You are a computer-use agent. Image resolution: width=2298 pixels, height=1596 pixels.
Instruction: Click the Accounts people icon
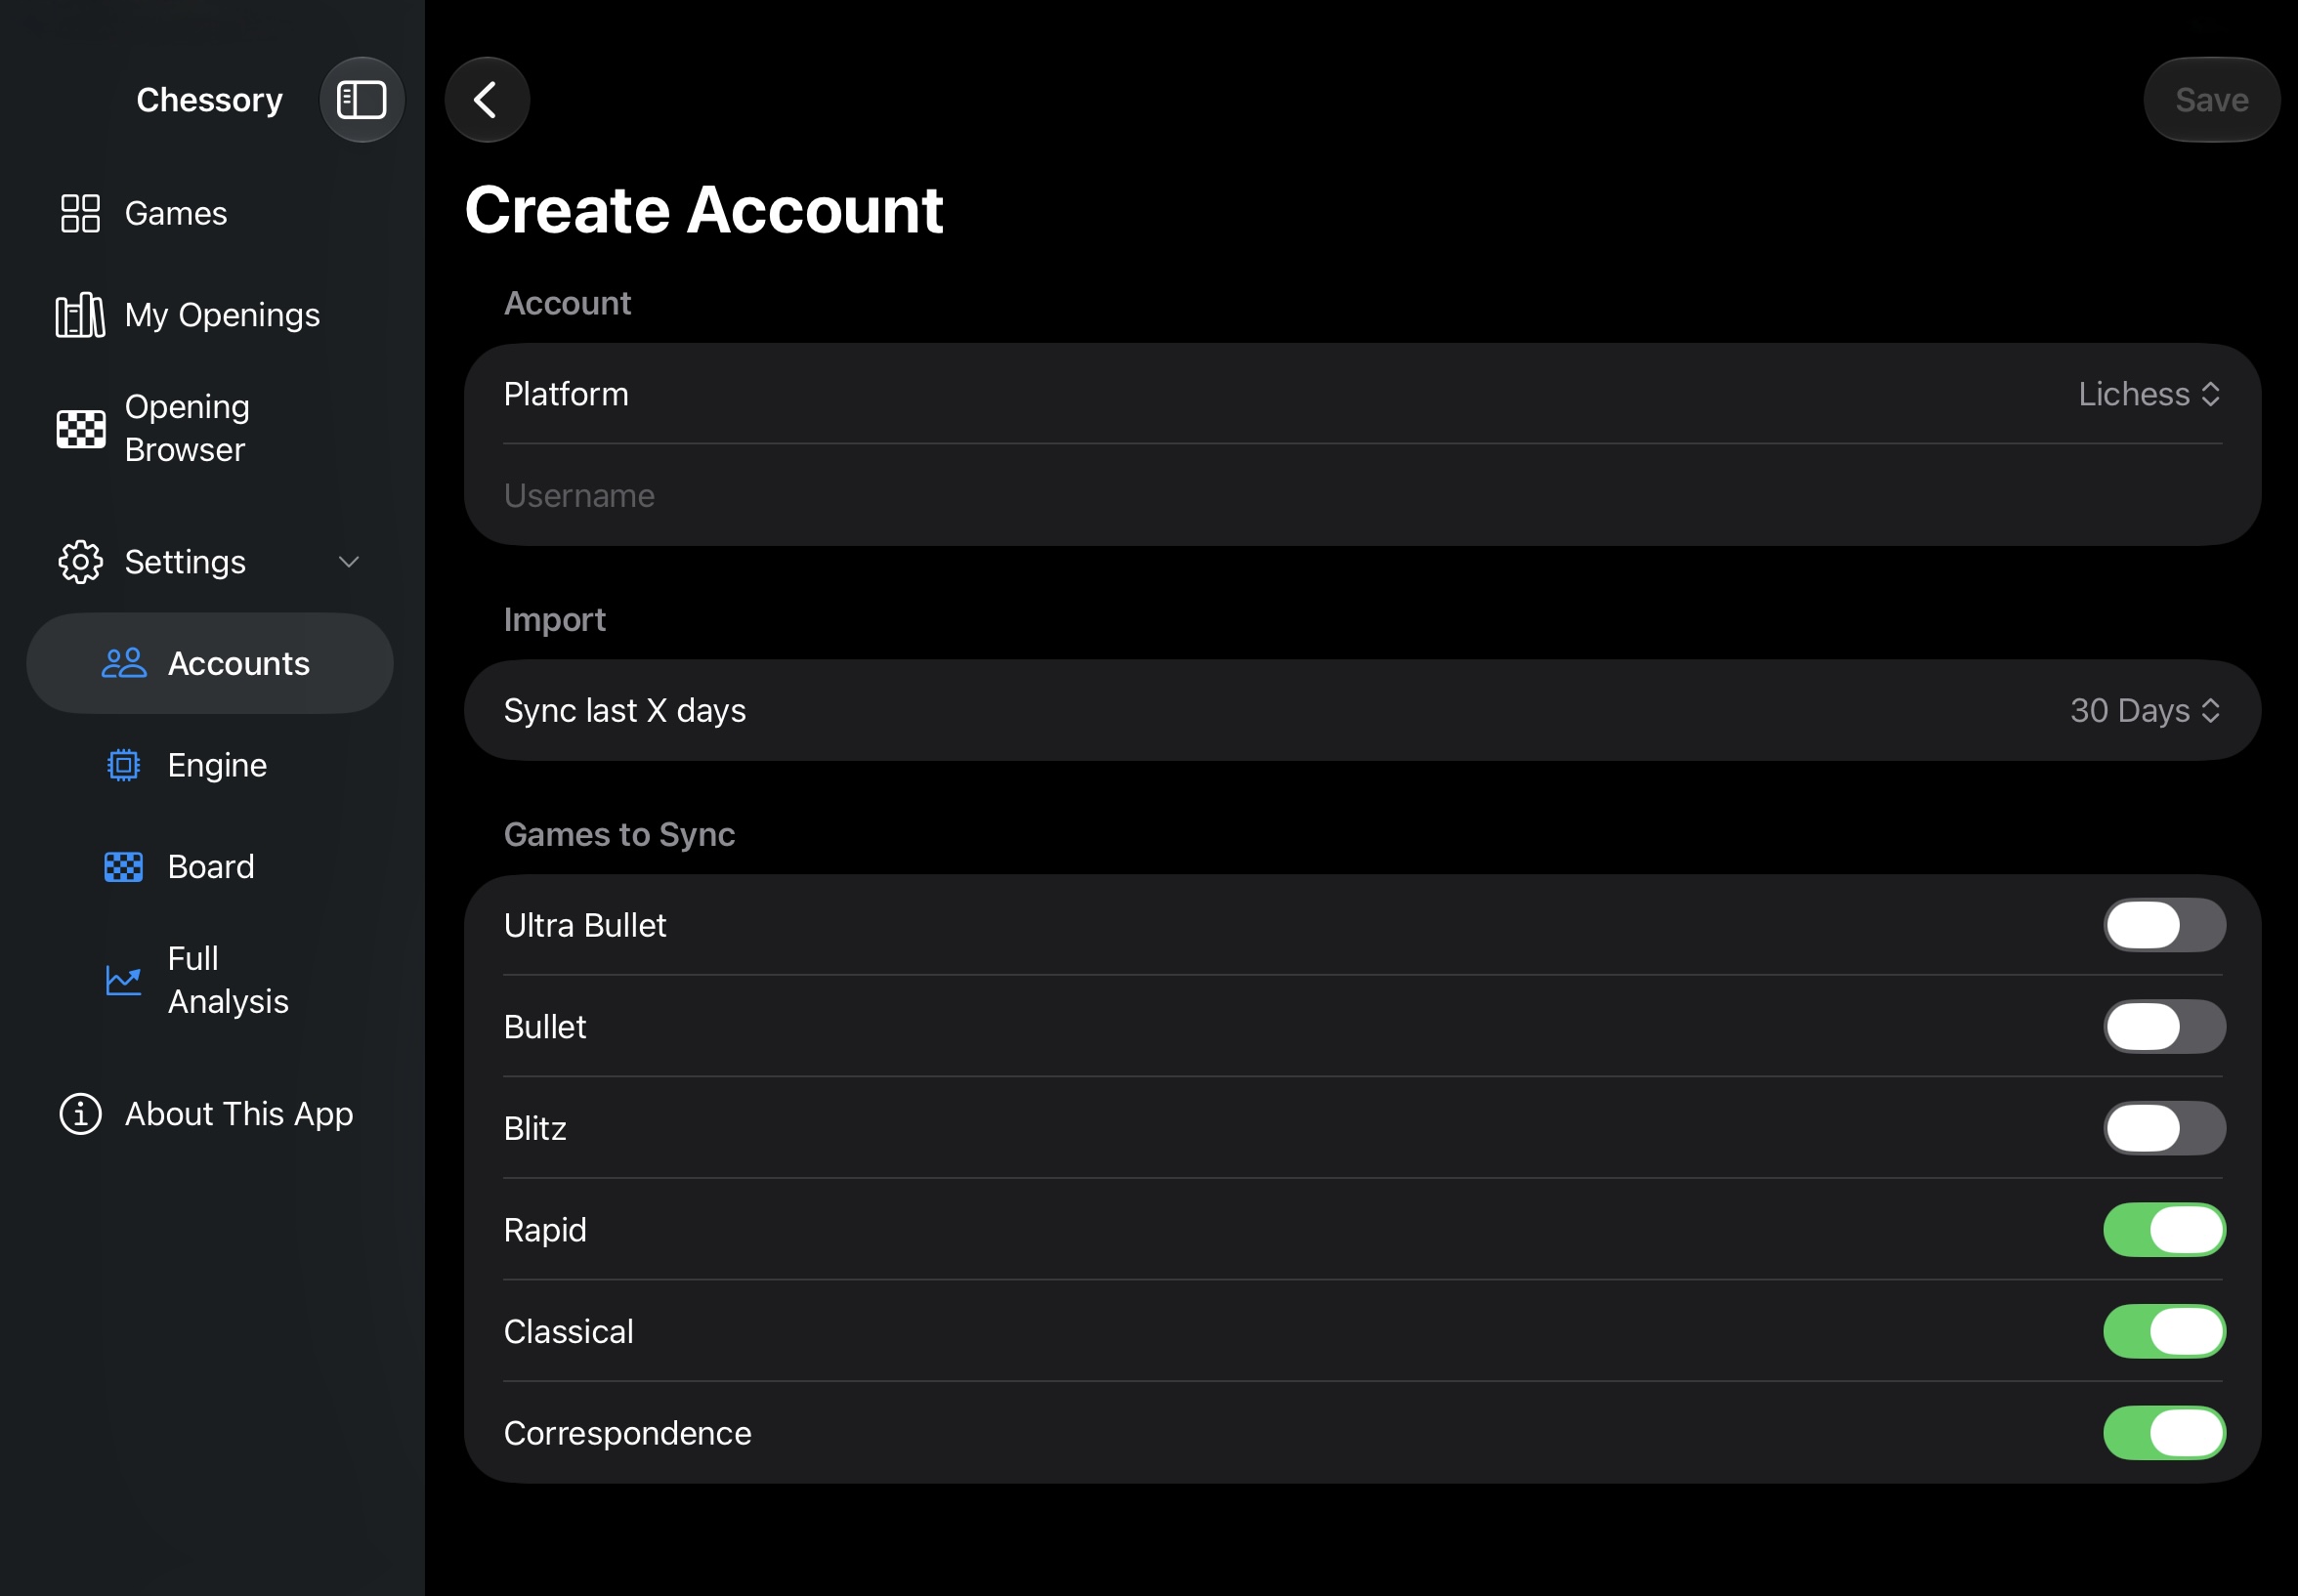(124, 663)
